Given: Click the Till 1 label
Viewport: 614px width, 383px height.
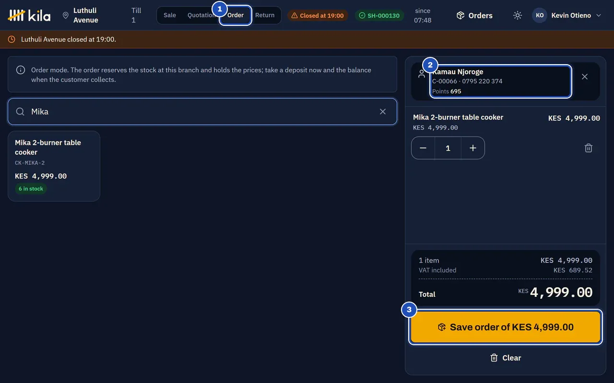Looking at the screenshot, I should (x=136, y=15).
